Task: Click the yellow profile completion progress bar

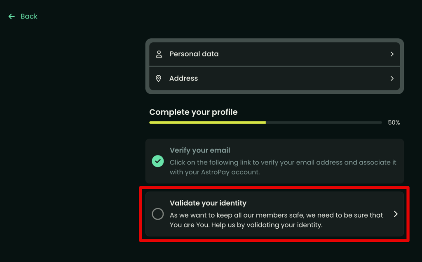Action: tap(208, 123)
